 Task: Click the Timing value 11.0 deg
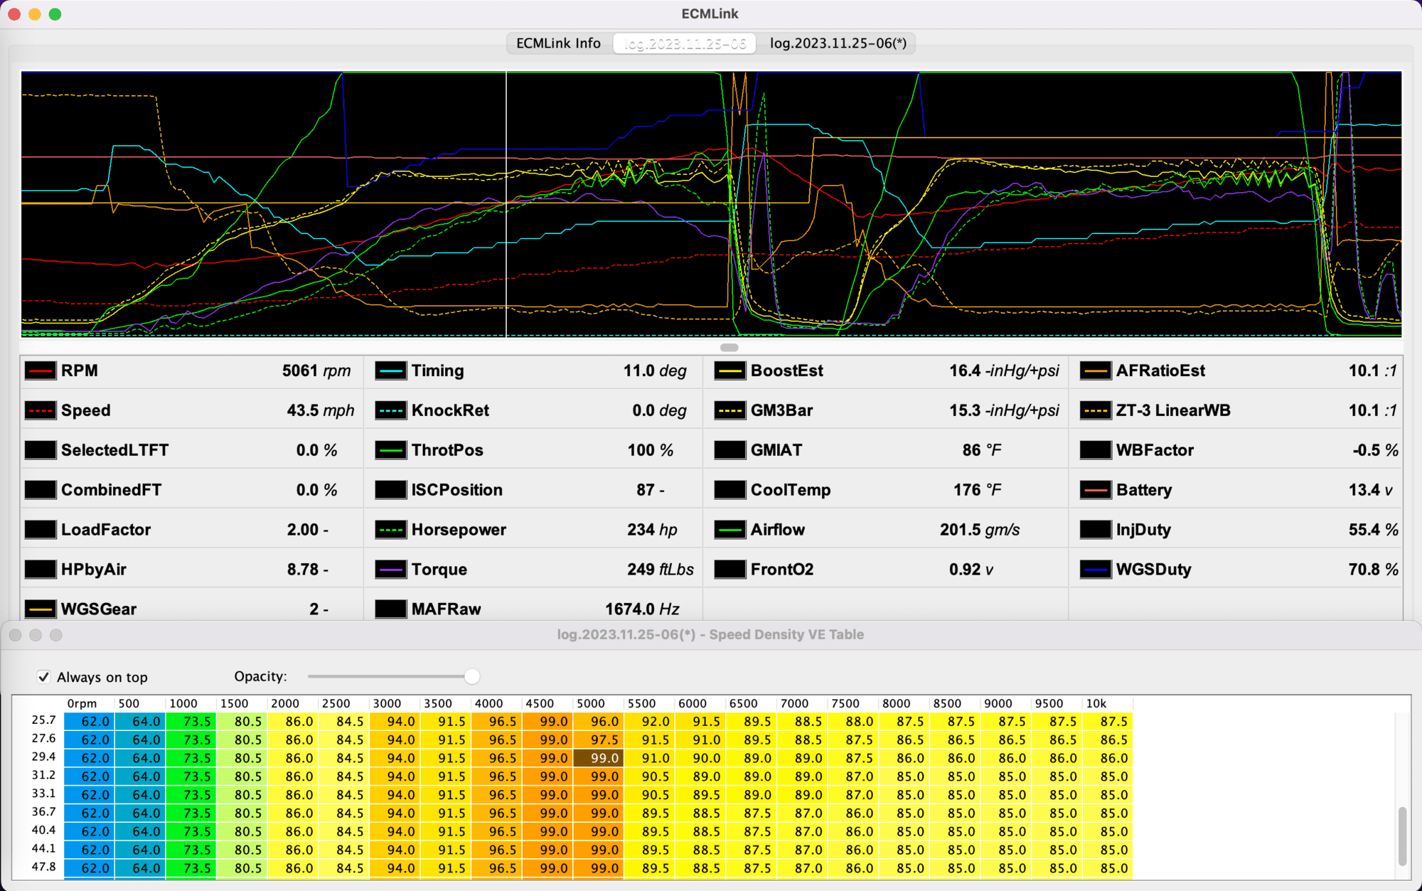(x=655, y=370)
